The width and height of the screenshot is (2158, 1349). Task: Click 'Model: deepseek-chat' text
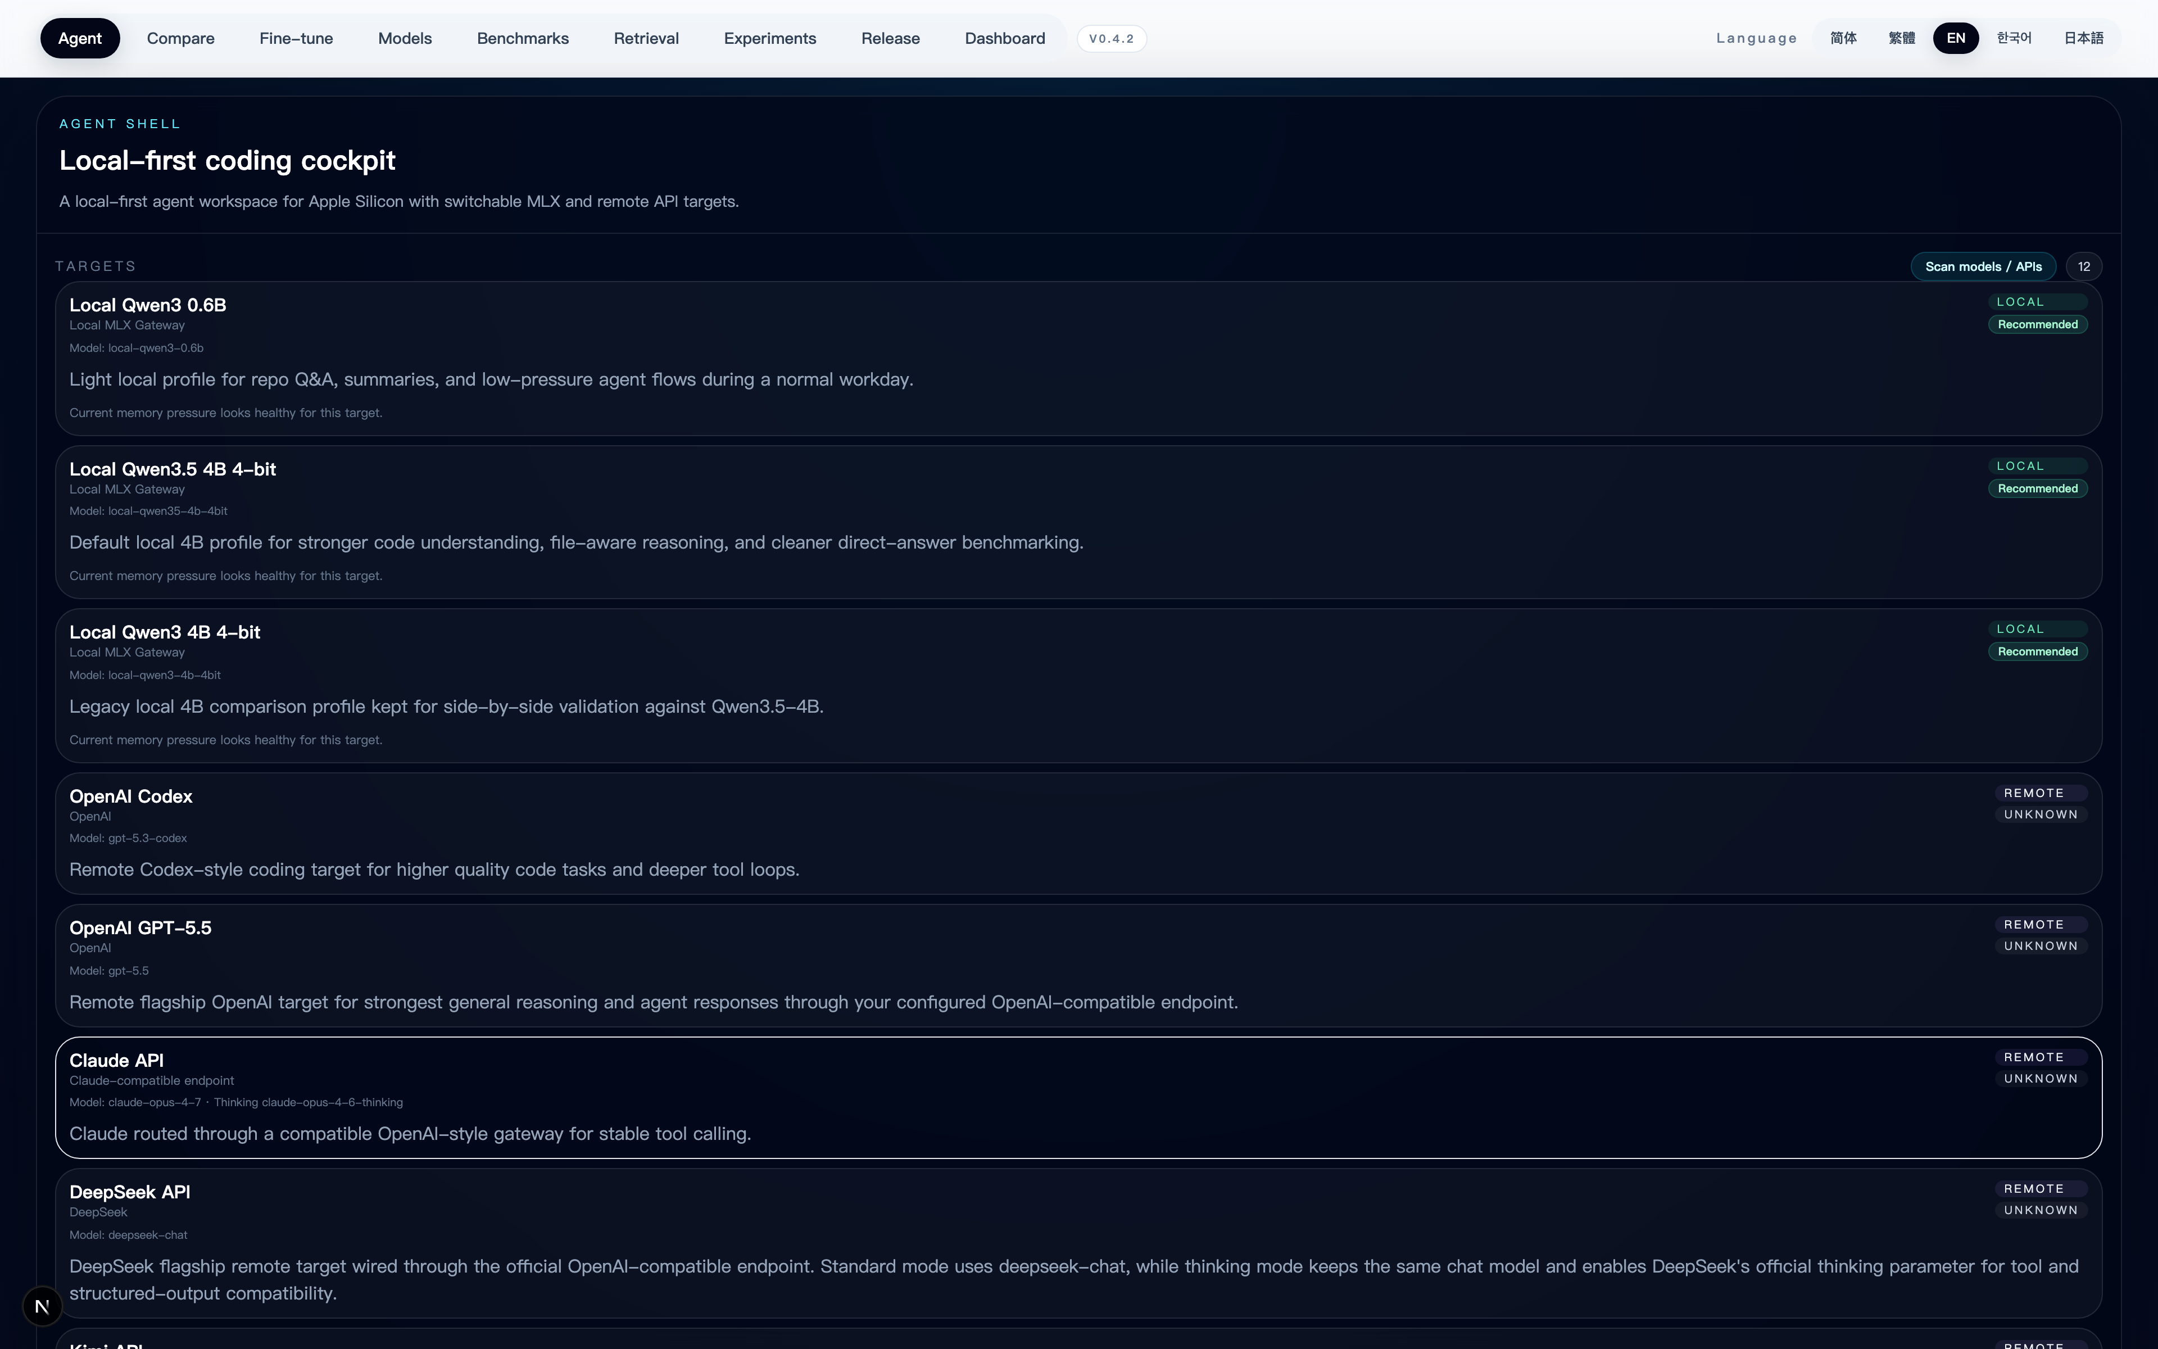click(128, 1235)
